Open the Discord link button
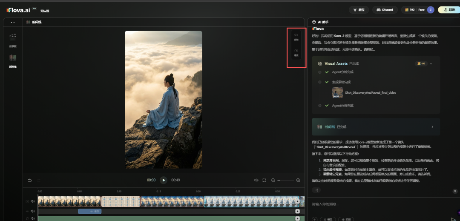The height and width of the screenshot is (221, 460). (385, 10)
